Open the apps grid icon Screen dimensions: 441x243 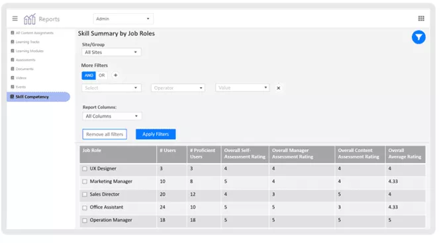pos(421,18)
